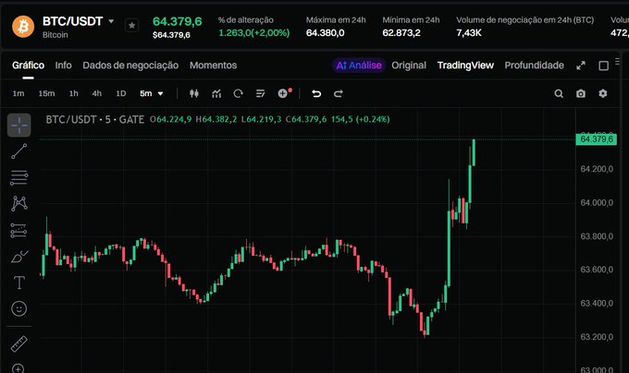Screen dimensions: 629x373
Task: Open the emoji icons tool
Action: pyautogui.click(x=18, y=308)
